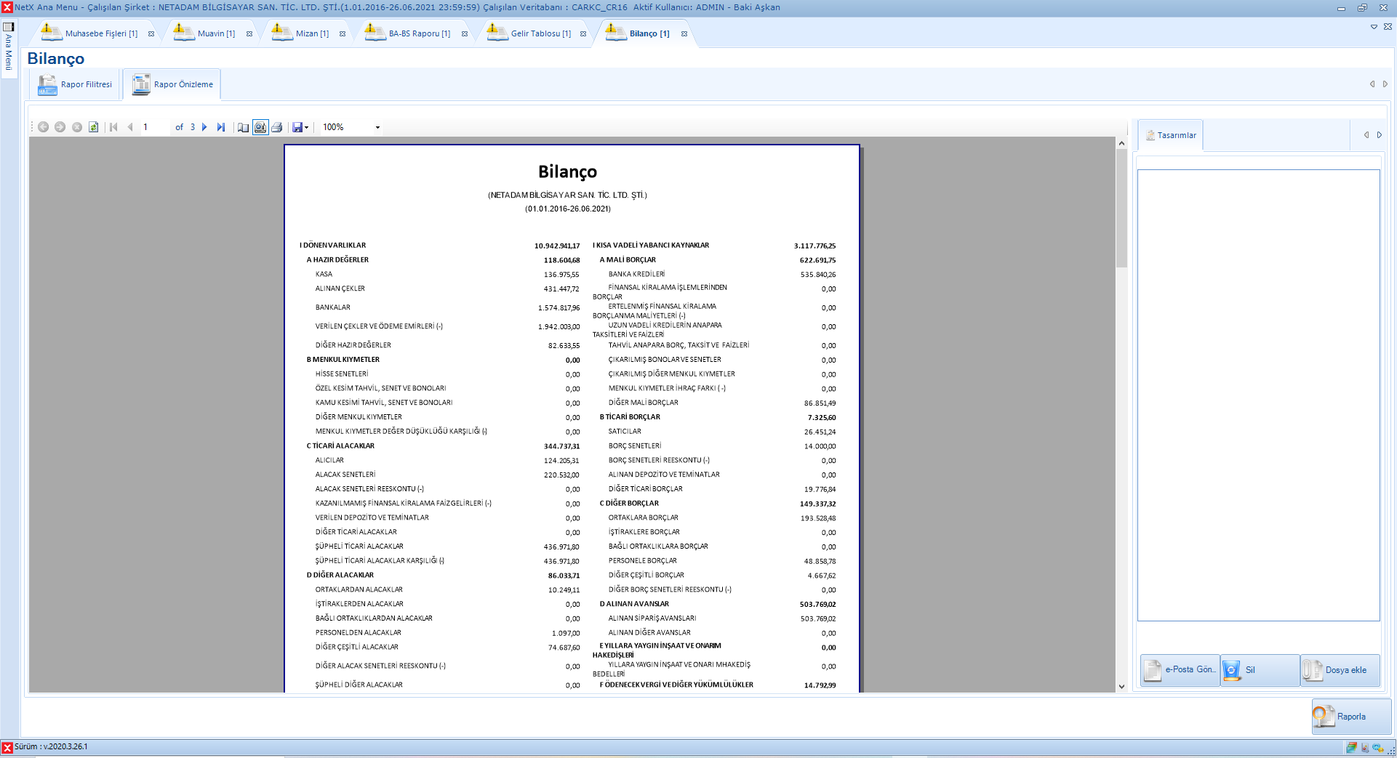
Task: Refresh the report preview
Action: click(94, 127)
